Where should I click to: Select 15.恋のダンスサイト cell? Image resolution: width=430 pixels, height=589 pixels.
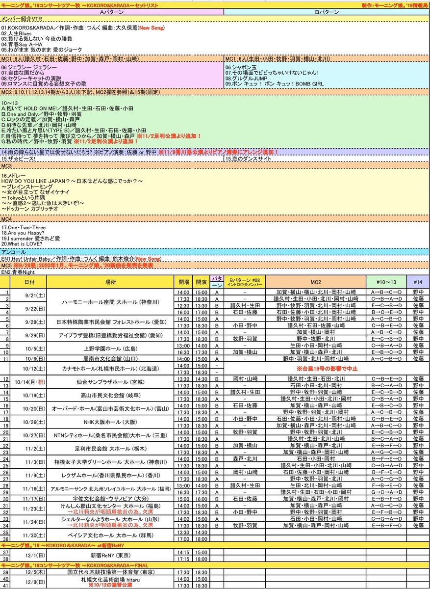[x=326, y=159]
